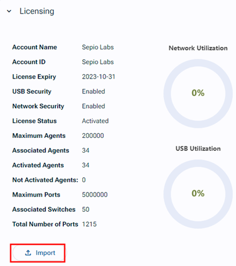Click the Network Utilization donut chart
The height and width of the screenshot is (266, 236).
coord(198,93)
